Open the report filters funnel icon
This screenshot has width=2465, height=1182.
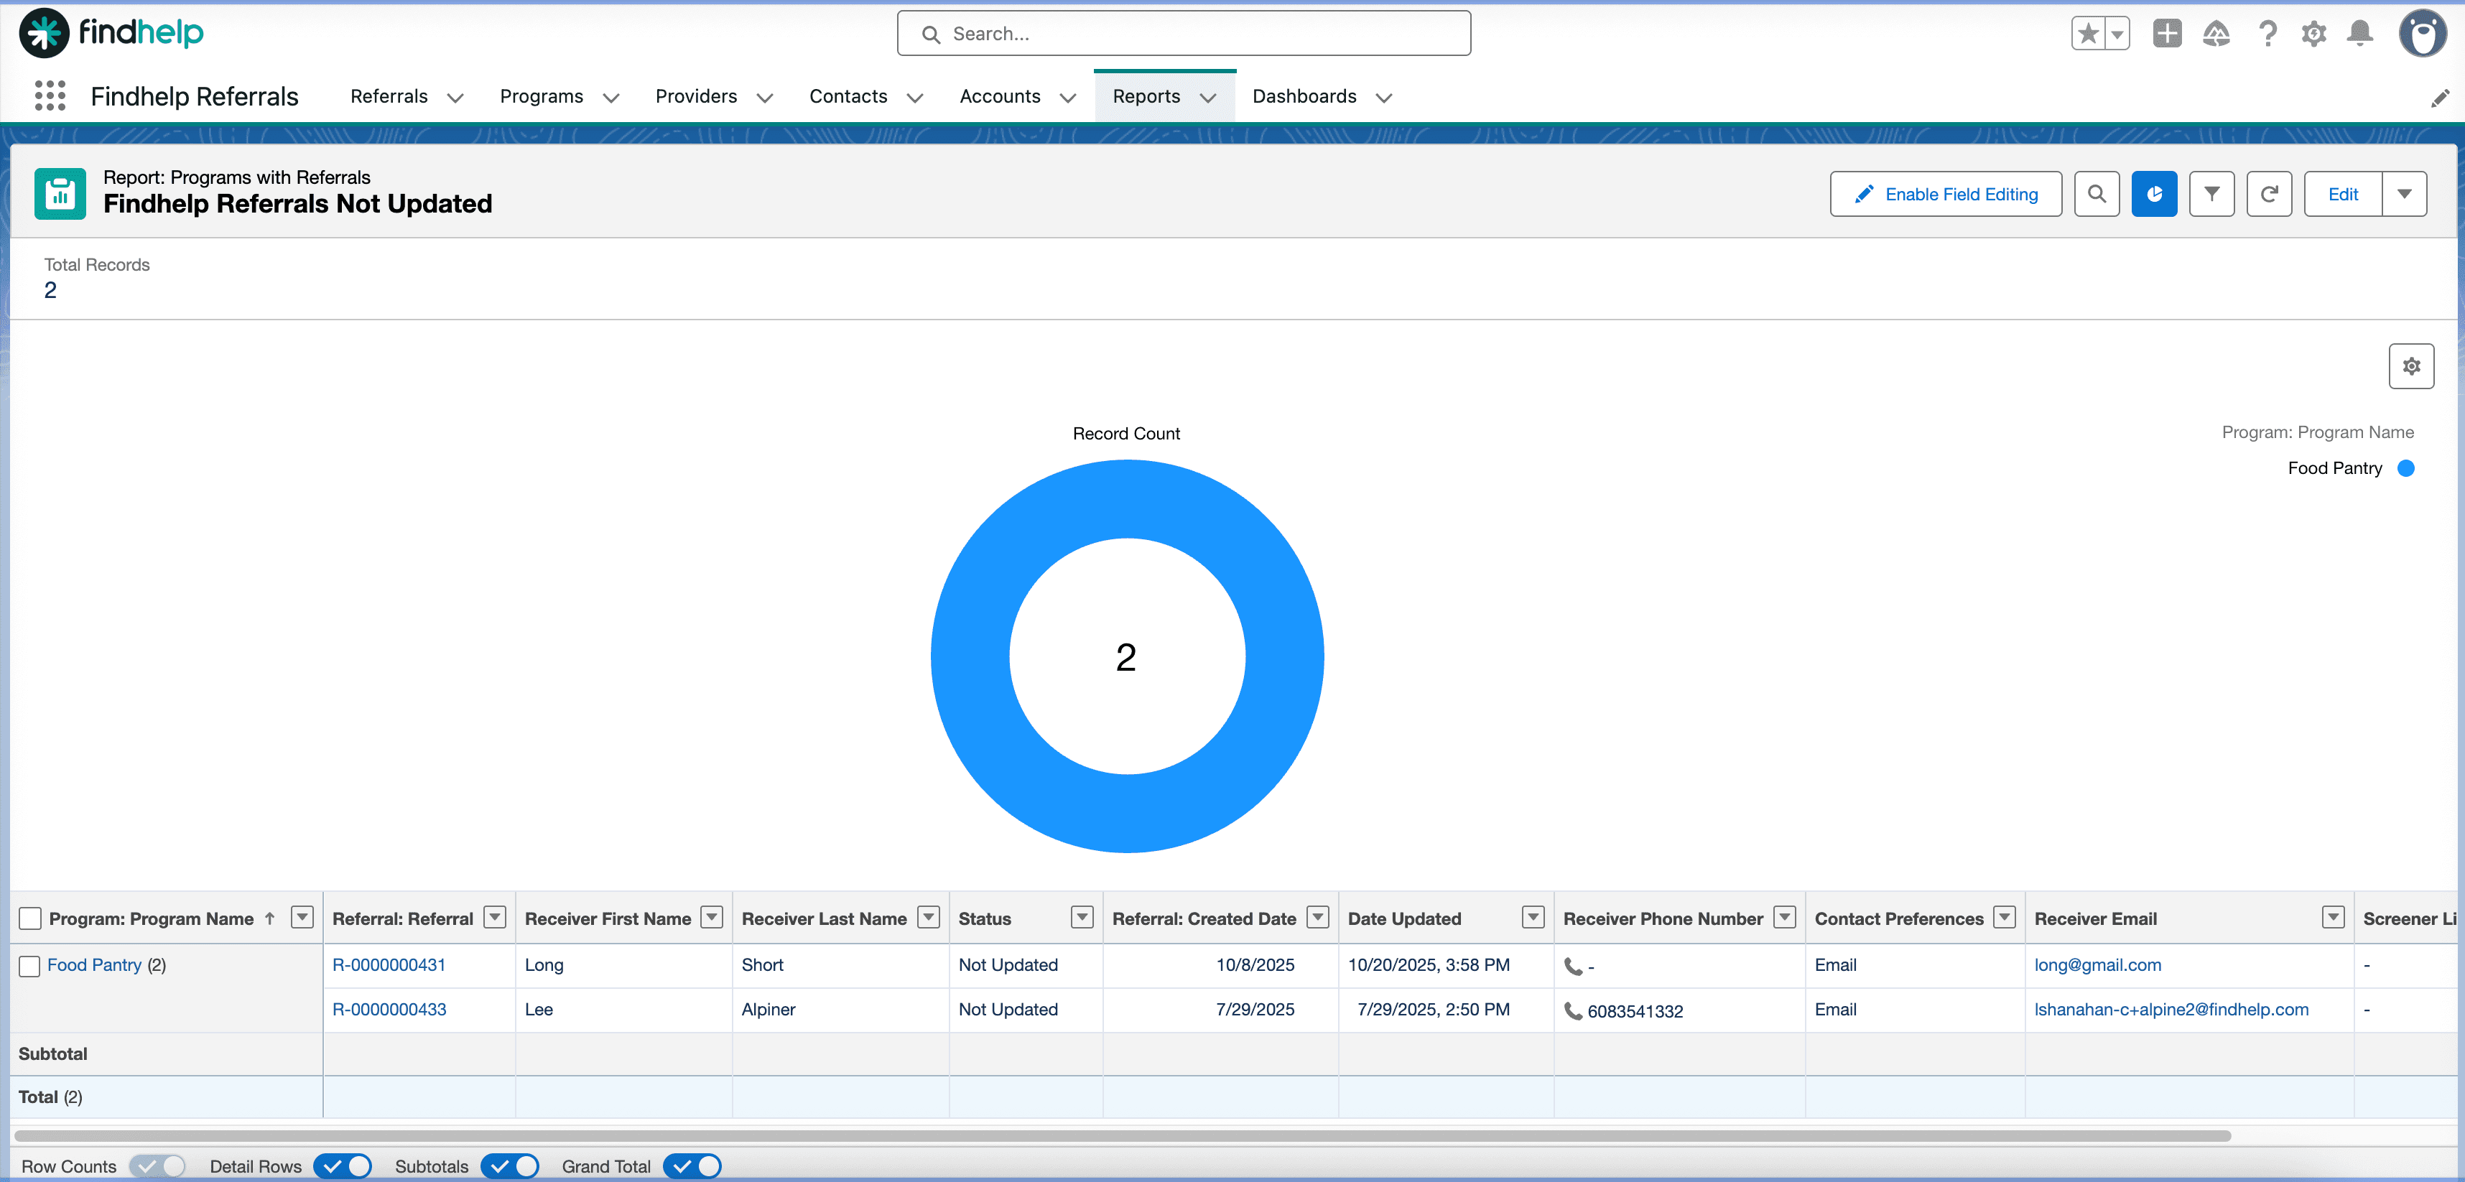[2211, 195]
